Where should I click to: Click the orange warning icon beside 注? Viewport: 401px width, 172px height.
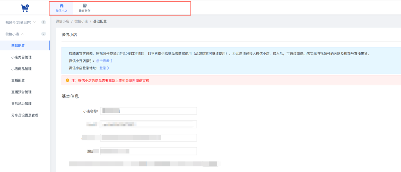[67, 80]
